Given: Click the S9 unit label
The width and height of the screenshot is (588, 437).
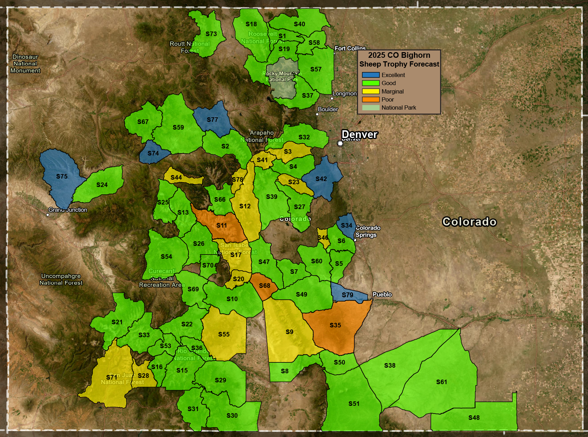Looking at the screenshot, I should [x=289, y=332].
